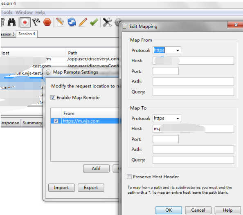Image resolution: width=243 pixels, height=215 pixels.
Task: Click the blue refresh Repeat icon
Action: pyautogui.click(x=72, y=22)
